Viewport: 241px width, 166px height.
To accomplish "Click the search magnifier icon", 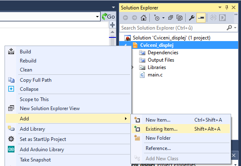I will 229,28.
